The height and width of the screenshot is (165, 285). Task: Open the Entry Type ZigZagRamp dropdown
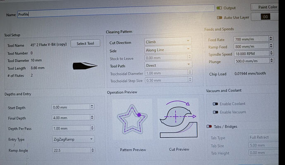tap(73, 139)
